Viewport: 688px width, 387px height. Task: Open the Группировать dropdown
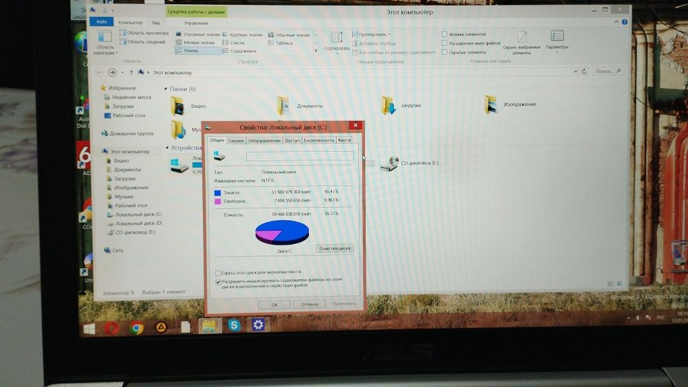coord(372,34)
